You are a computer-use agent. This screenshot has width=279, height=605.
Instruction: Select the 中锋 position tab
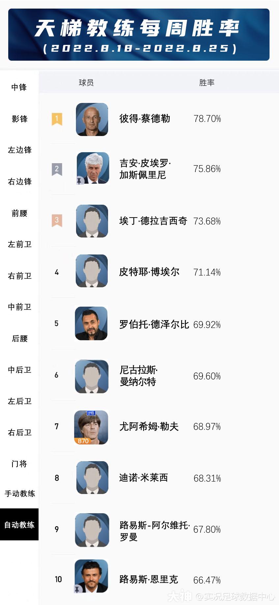19,87
